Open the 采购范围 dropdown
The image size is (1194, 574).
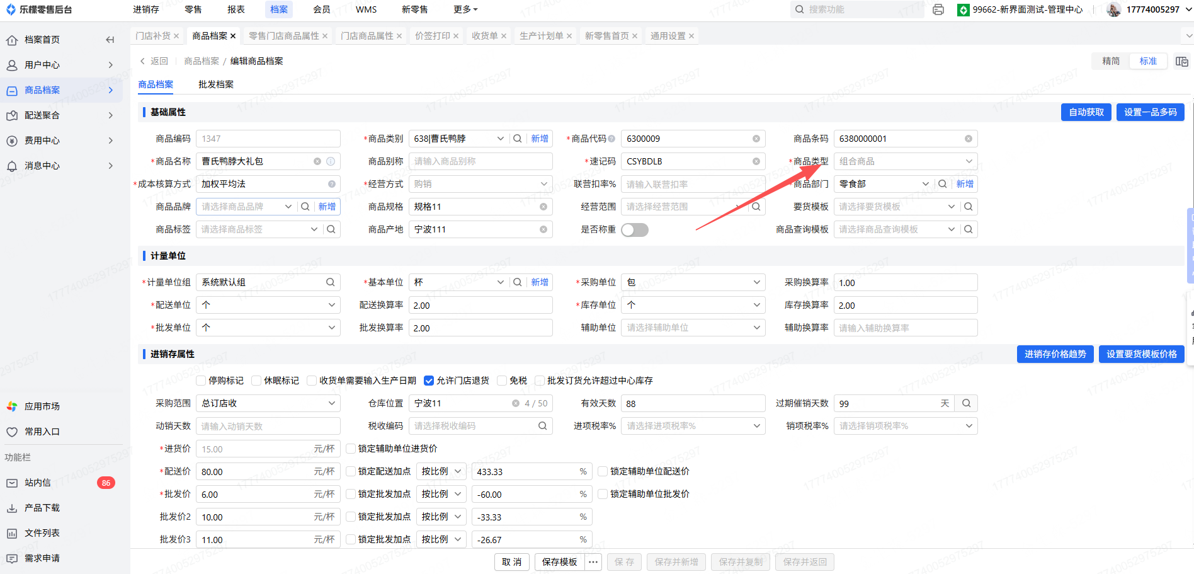point(268,403)
